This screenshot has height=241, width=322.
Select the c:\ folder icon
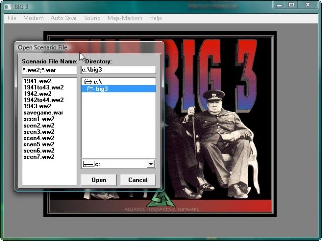pos(88,81)
